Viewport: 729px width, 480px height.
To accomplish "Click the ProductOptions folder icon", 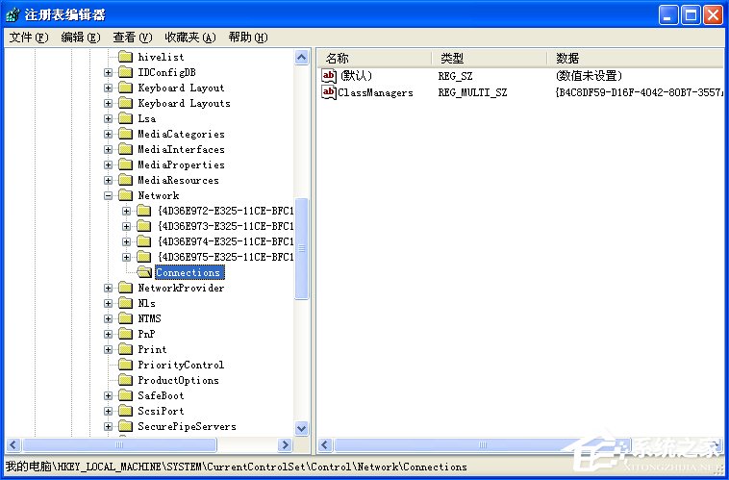I will click(x=125, y=380).
